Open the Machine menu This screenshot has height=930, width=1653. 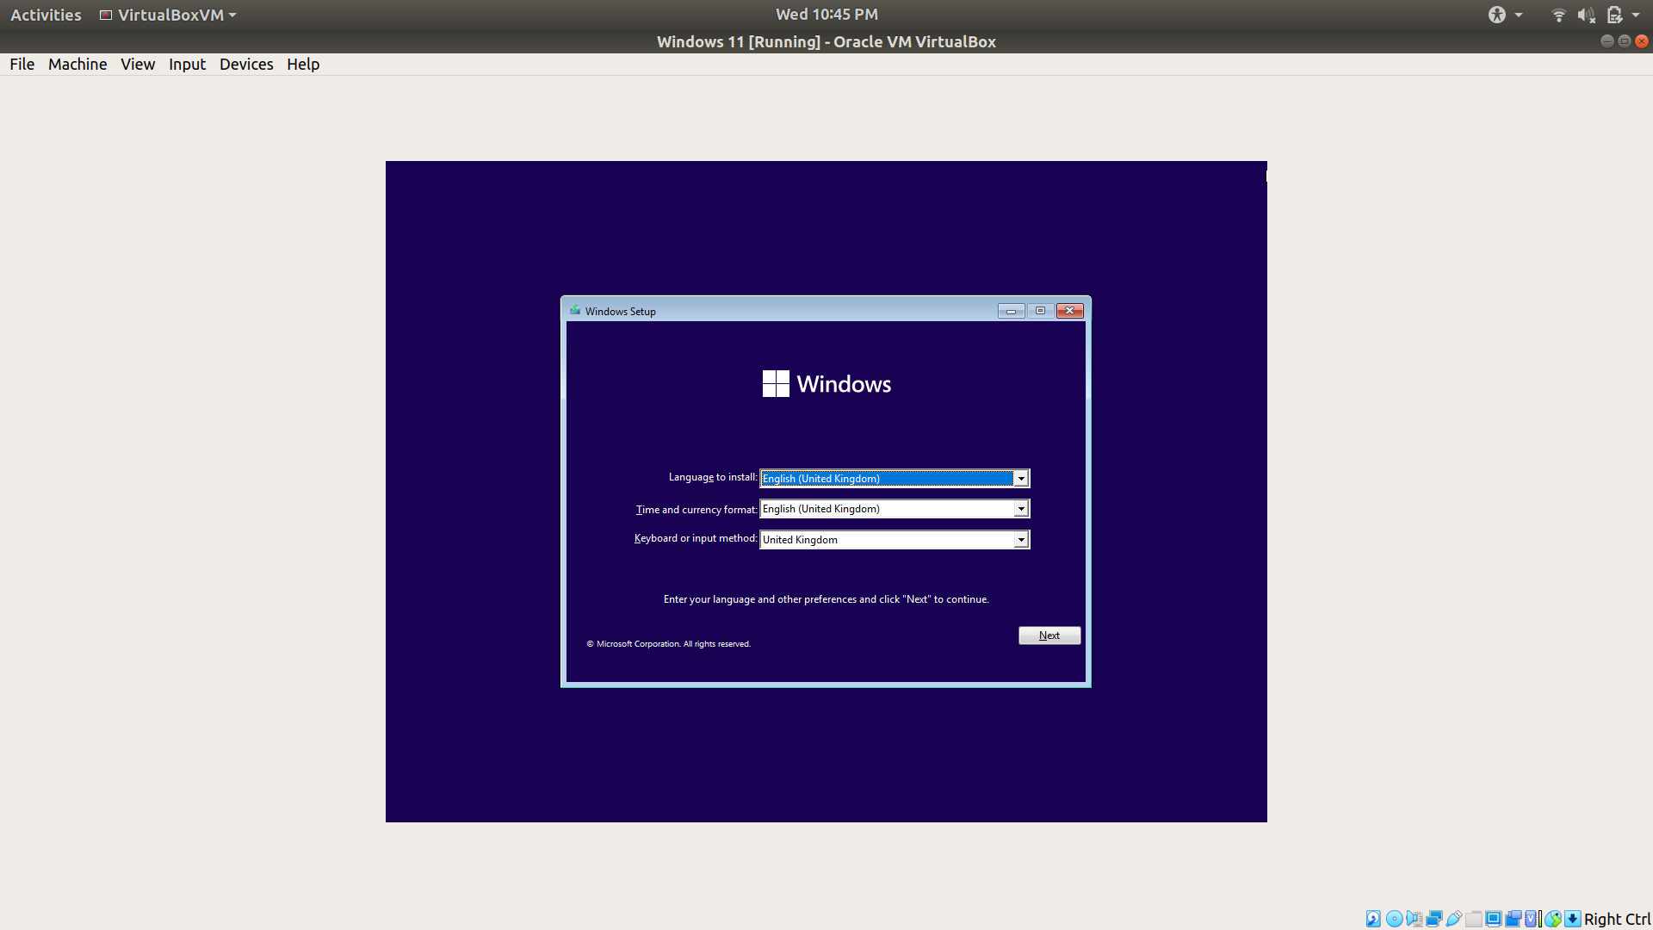(77, 65)
